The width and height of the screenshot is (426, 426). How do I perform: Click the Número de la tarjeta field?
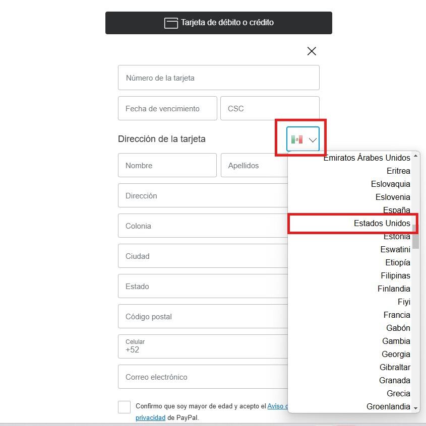tap(218, 78)
